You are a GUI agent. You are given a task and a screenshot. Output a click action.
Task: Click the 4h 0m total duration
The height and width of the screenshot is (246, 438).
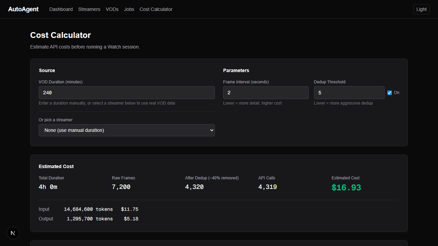(48, 187)
